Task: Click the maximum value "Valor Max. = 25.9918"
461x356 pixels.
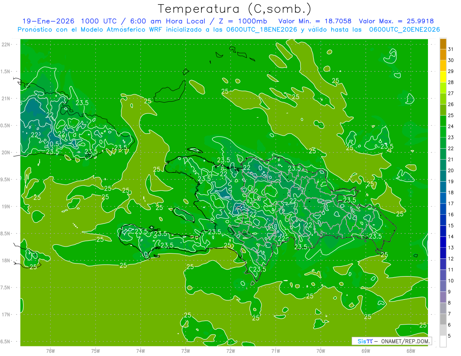Action: point(396,21)
